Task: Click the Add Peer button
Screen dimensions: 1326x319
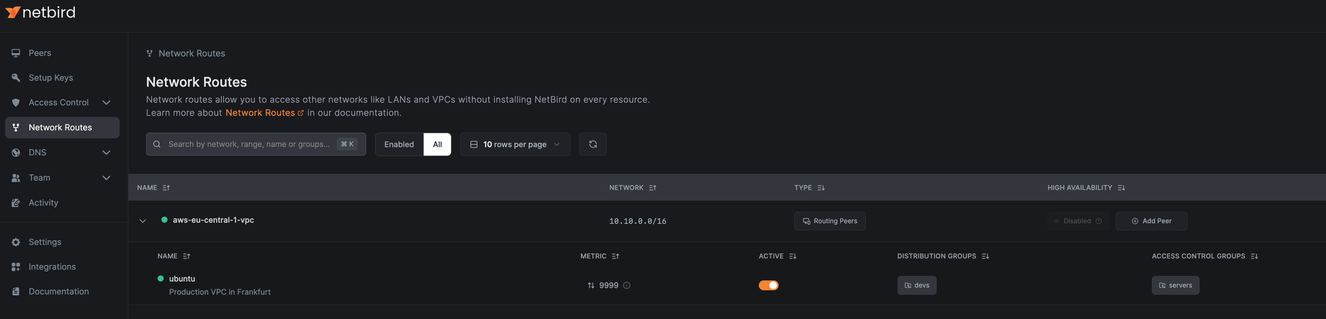Action: [1151, 221]
